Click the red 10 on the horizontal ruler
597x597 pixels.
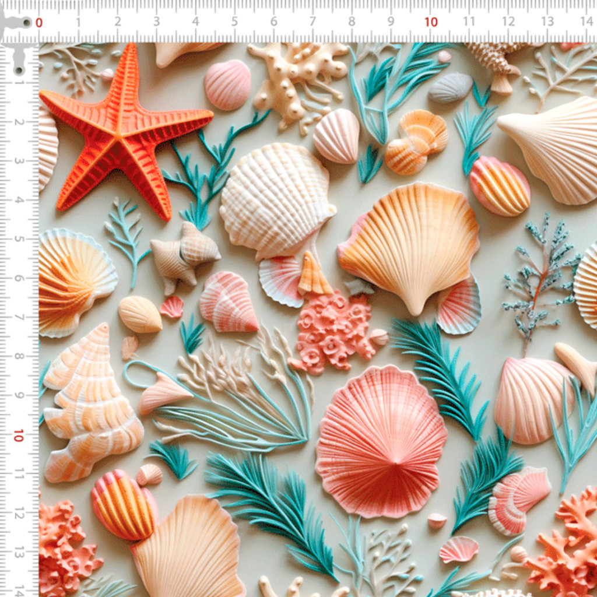pos(430,22)
